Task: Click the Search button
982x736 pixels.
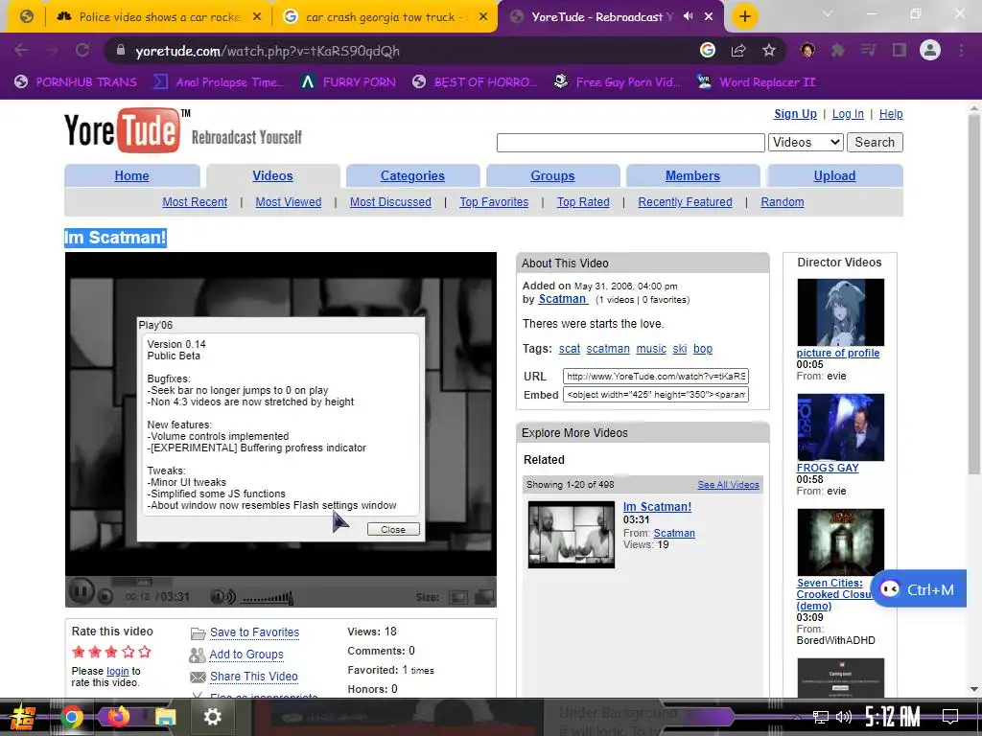Action: [875, 142]
